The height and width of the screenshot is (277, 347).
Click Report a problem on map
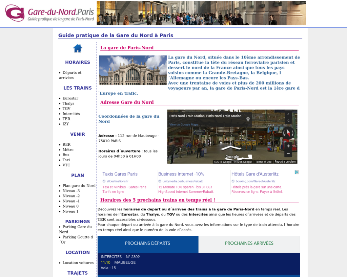point(285,162)
